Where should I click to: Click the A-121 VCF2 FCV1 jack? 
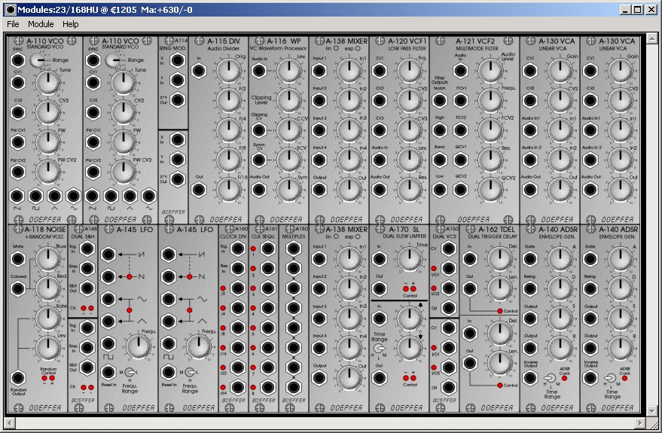click(x=461, y=100)
